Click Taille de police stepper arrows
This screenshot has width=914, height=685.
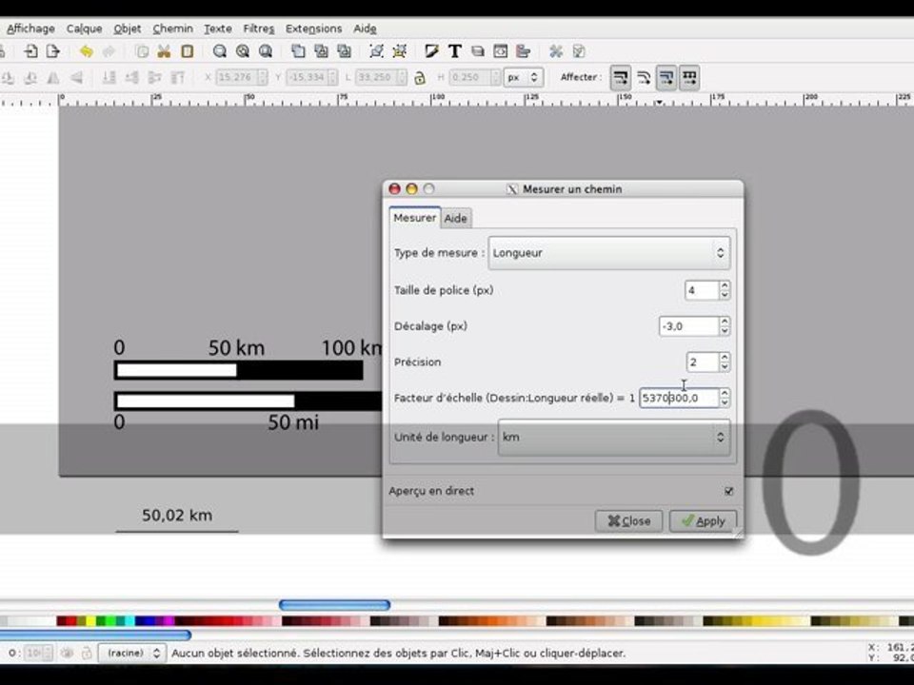click(x=725, y=290)
